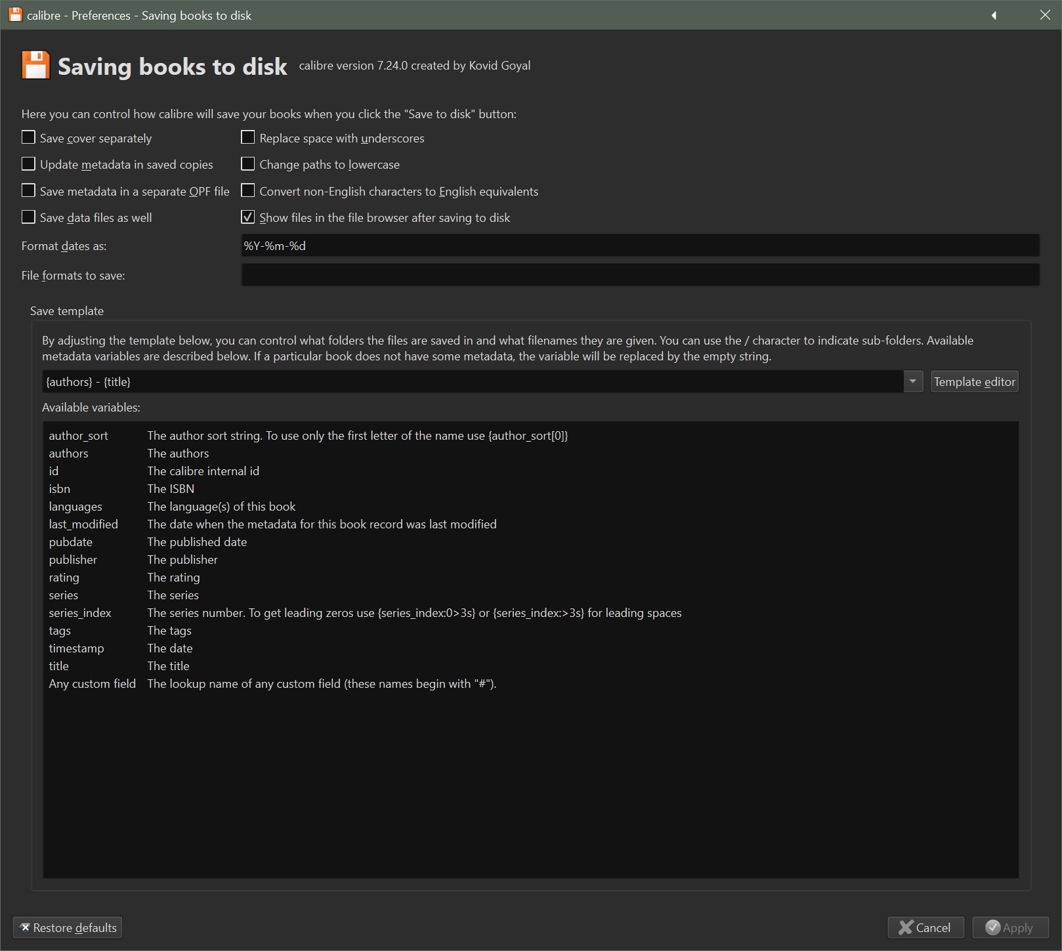1062x951 pixels.
Task: Close the Preferences window
Action: coord(1045,15)
